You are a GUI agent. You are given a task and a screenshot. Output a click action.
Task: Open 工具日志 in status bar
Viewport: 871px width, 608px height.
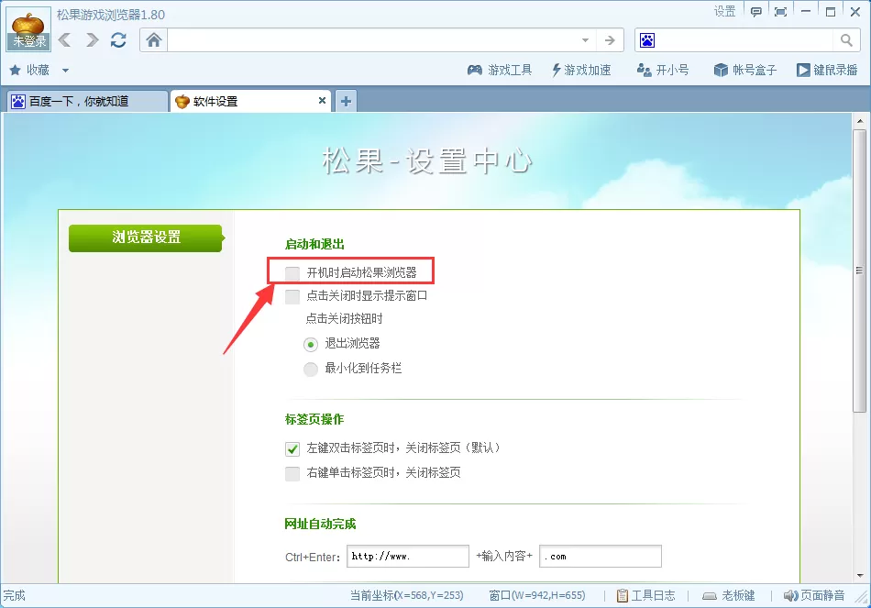[646, 596]
